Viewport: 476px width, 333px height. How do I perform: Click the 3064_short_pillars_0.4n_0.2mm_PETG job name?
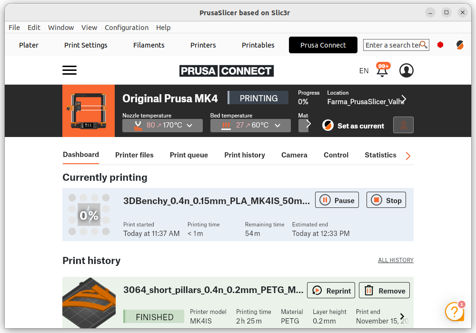click(213, 290)
